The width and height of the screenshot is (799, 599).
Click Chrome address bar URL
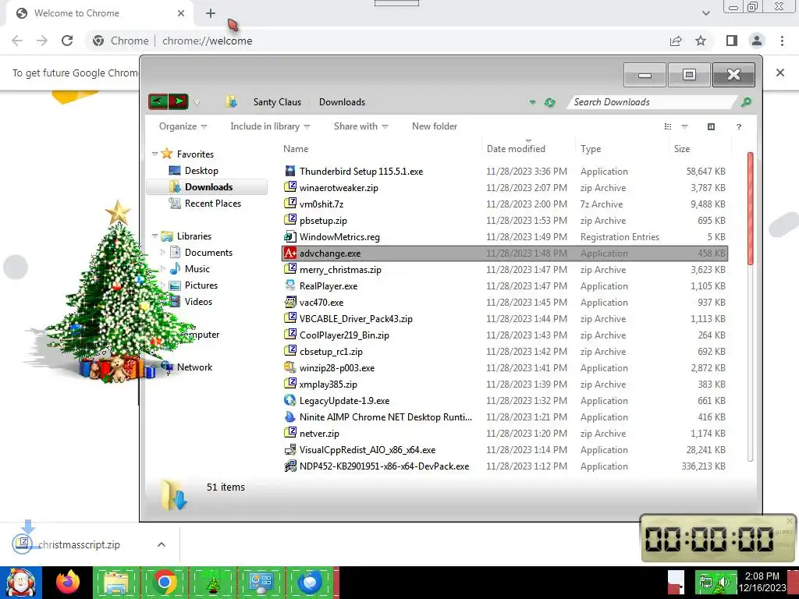pyautogui.click(x=207, y=41)
